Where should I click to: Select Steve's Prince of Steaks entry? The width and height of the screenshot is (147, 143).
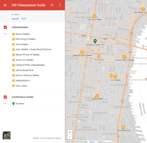click(x=26, y=55)
